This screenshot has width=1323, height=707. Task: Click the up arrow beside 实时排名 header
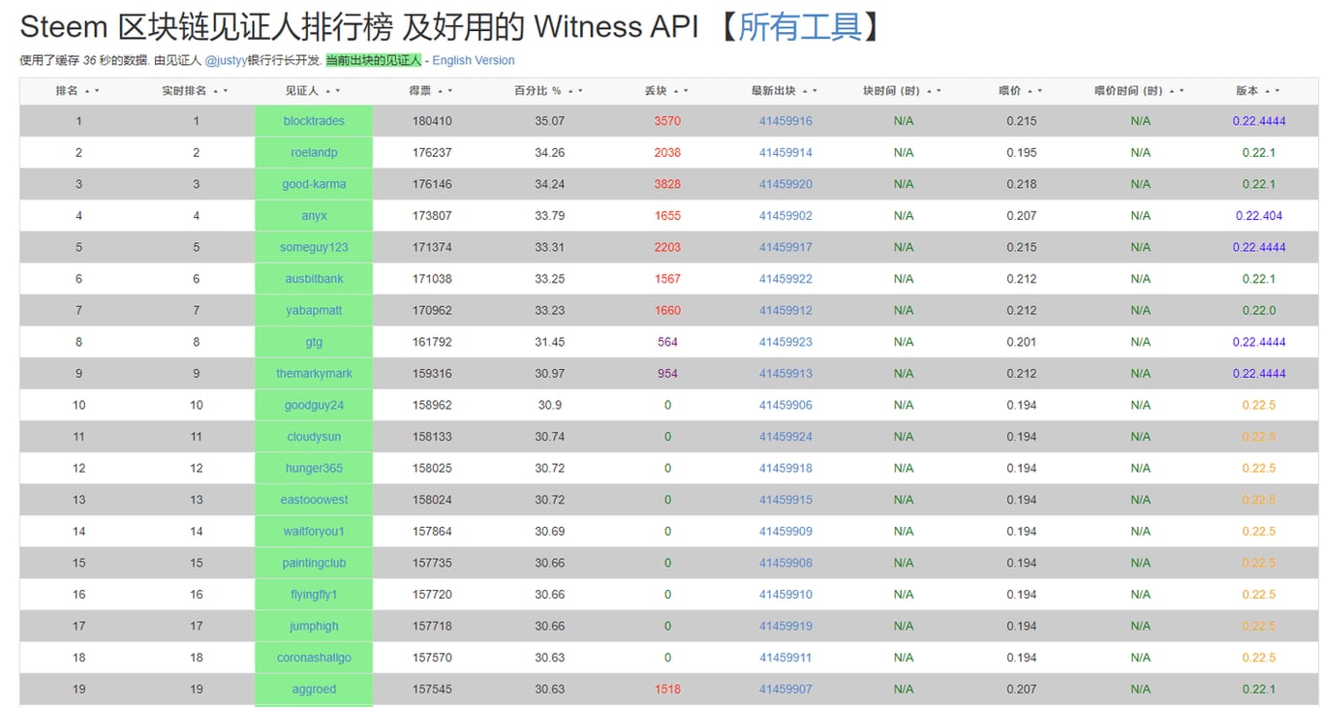pyautogui.click(x=215, y=91)
